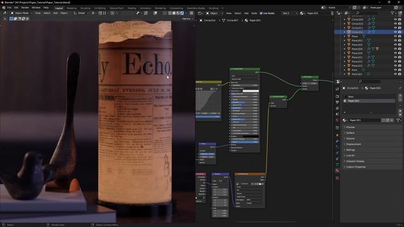Select Plane.023 in the outliner
Viewport: 404px width, 227px height.
(357, 66)
